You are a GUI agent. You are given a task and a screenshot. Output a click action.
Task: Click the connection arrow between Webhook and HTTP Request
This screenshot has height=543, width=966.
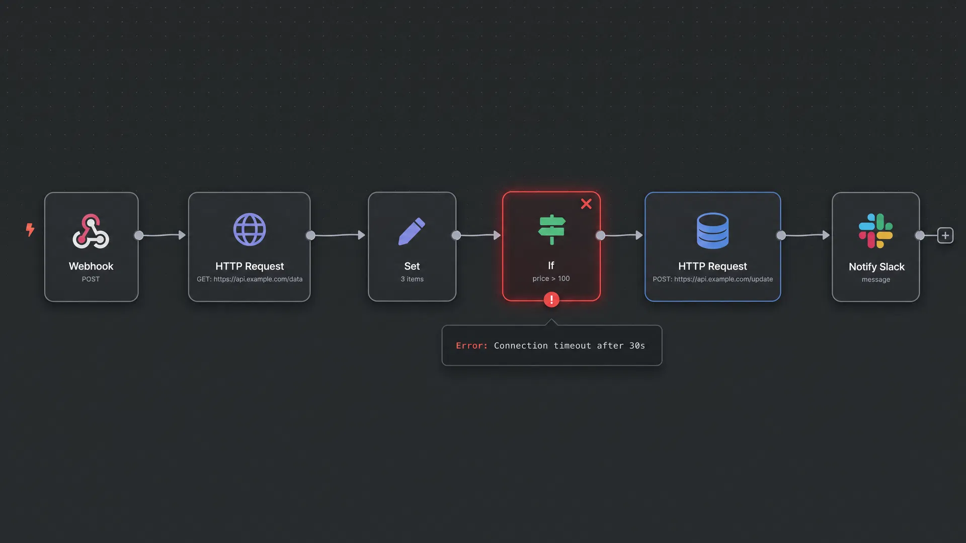point(163,235)
